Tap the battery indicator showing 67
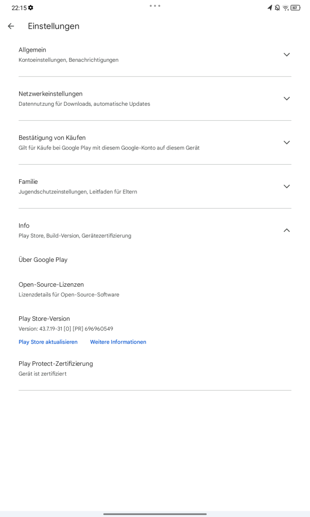The width and height of the screenshot is (310, 517). point(295,8)
